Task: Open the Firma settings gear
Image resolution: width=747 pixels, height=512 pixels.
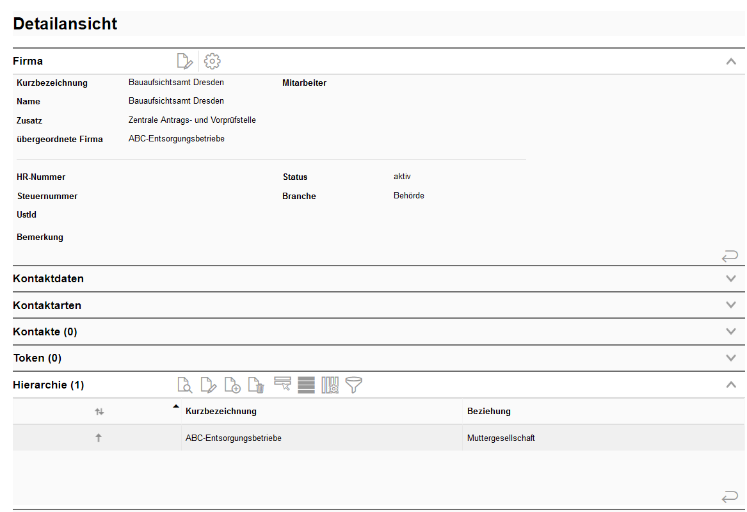Action: click(212, 61)
